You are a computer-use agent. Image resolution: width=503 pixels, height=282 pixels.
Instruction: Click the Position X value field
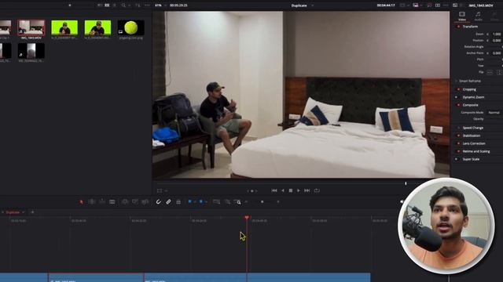(x=497, y=41)
